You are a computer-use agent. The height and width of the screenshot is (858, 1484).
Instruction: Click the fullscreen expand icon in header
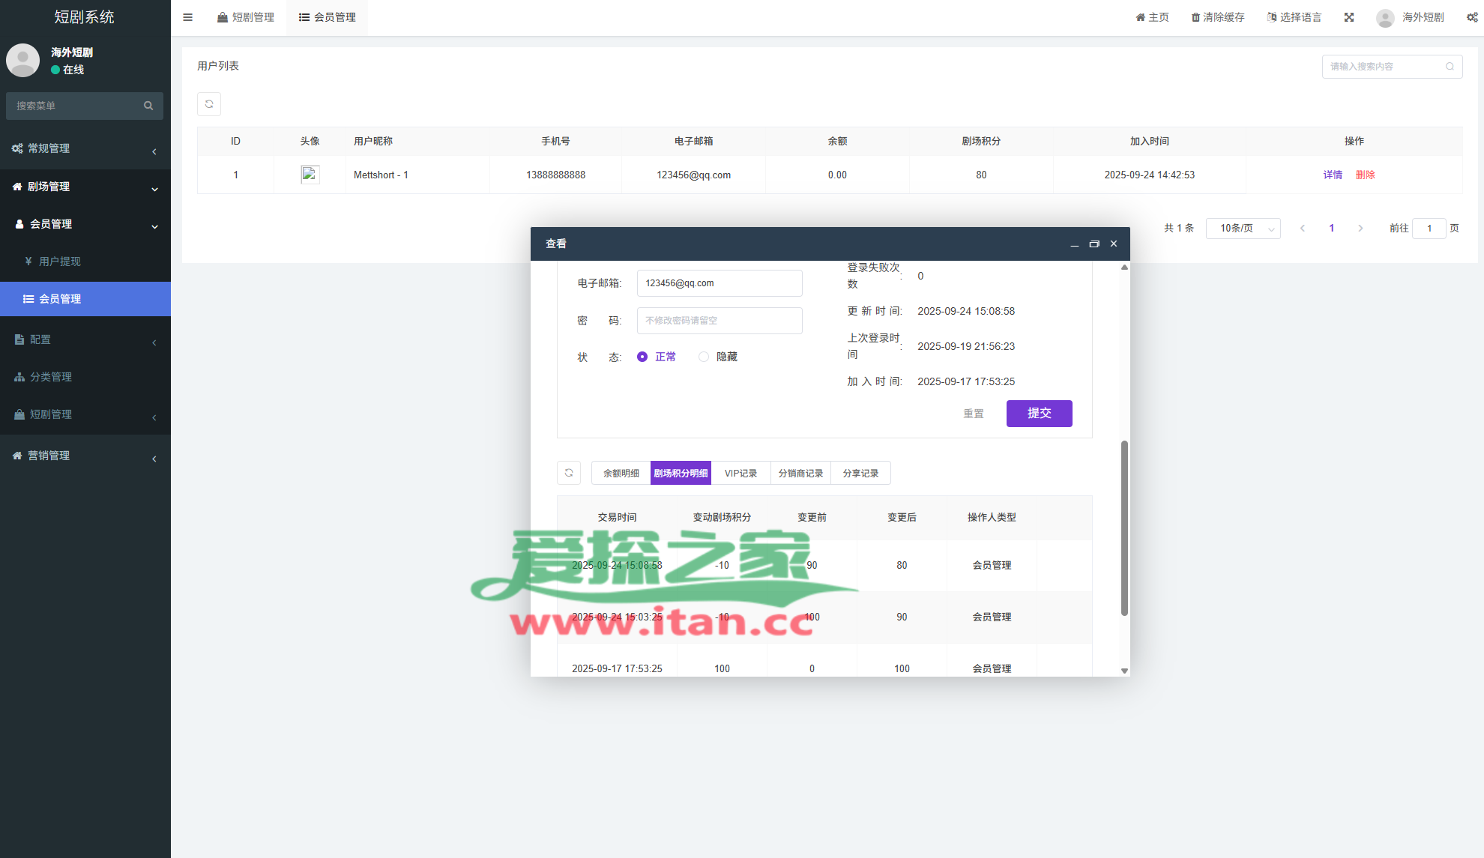[1349, 17]
